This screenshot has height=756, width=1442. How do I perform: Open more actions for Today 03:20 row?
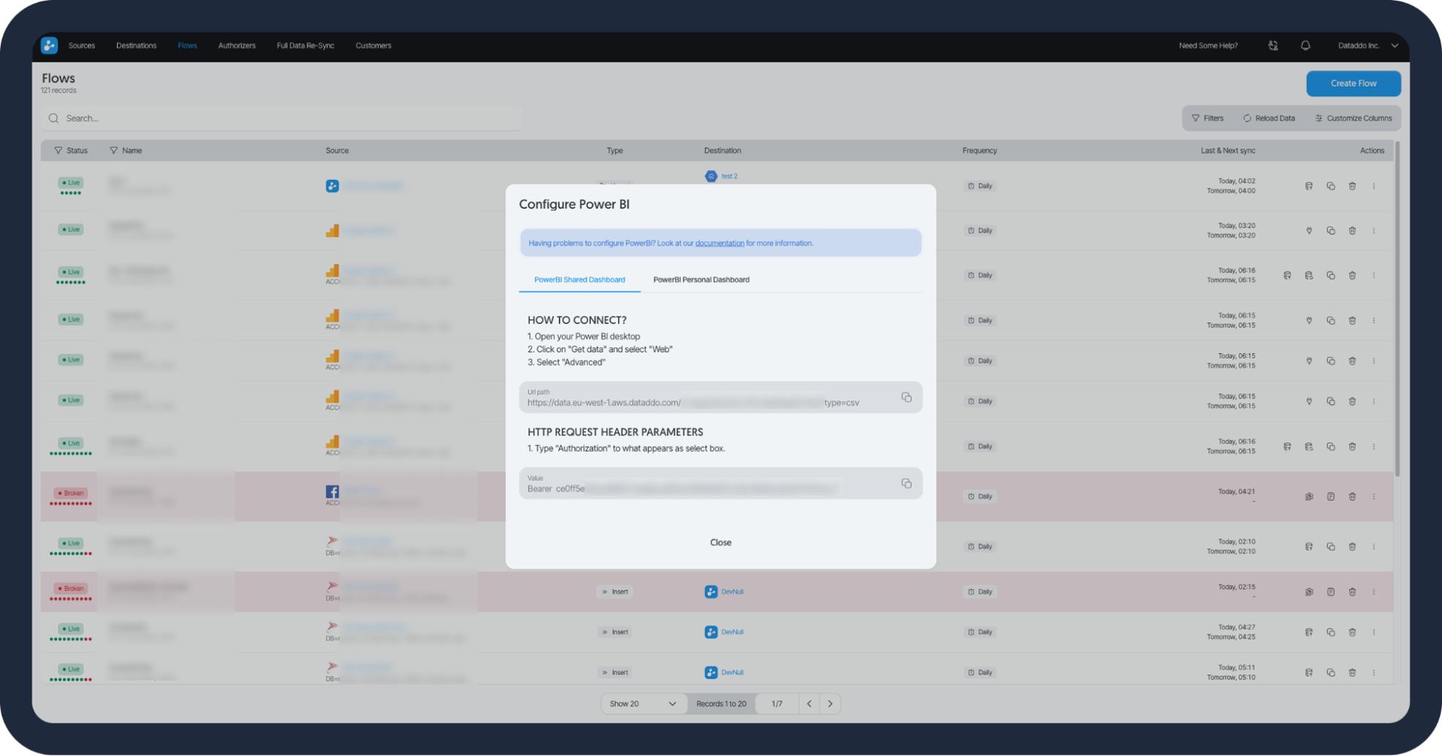coord(1373,231)
